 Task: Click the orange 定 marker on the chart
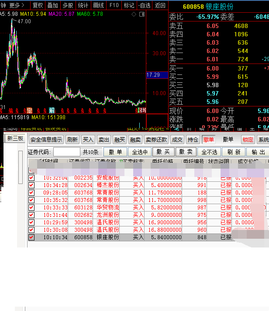pyautogui.click(x=29, y=110)
